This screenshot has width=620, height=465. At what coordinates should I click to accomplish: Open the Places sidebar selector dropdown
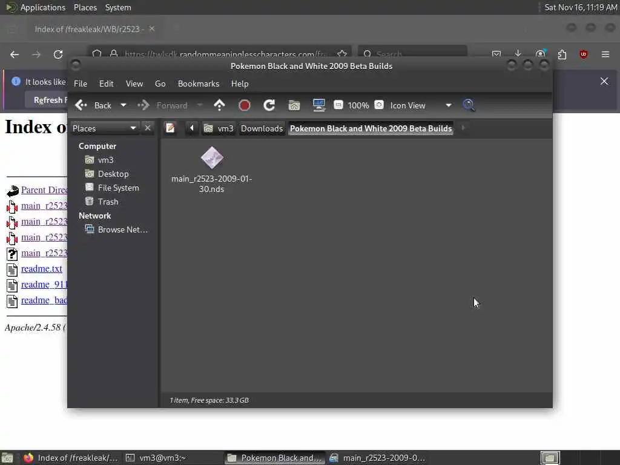coord(104,128)
